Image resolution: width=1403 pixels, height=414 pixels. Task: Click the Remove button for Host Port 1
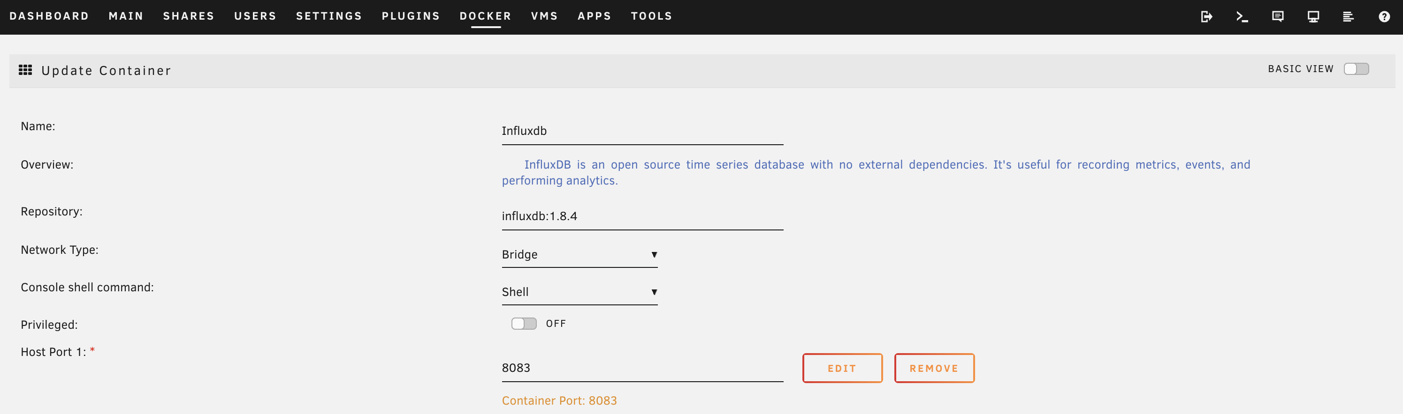pos(934,369)
